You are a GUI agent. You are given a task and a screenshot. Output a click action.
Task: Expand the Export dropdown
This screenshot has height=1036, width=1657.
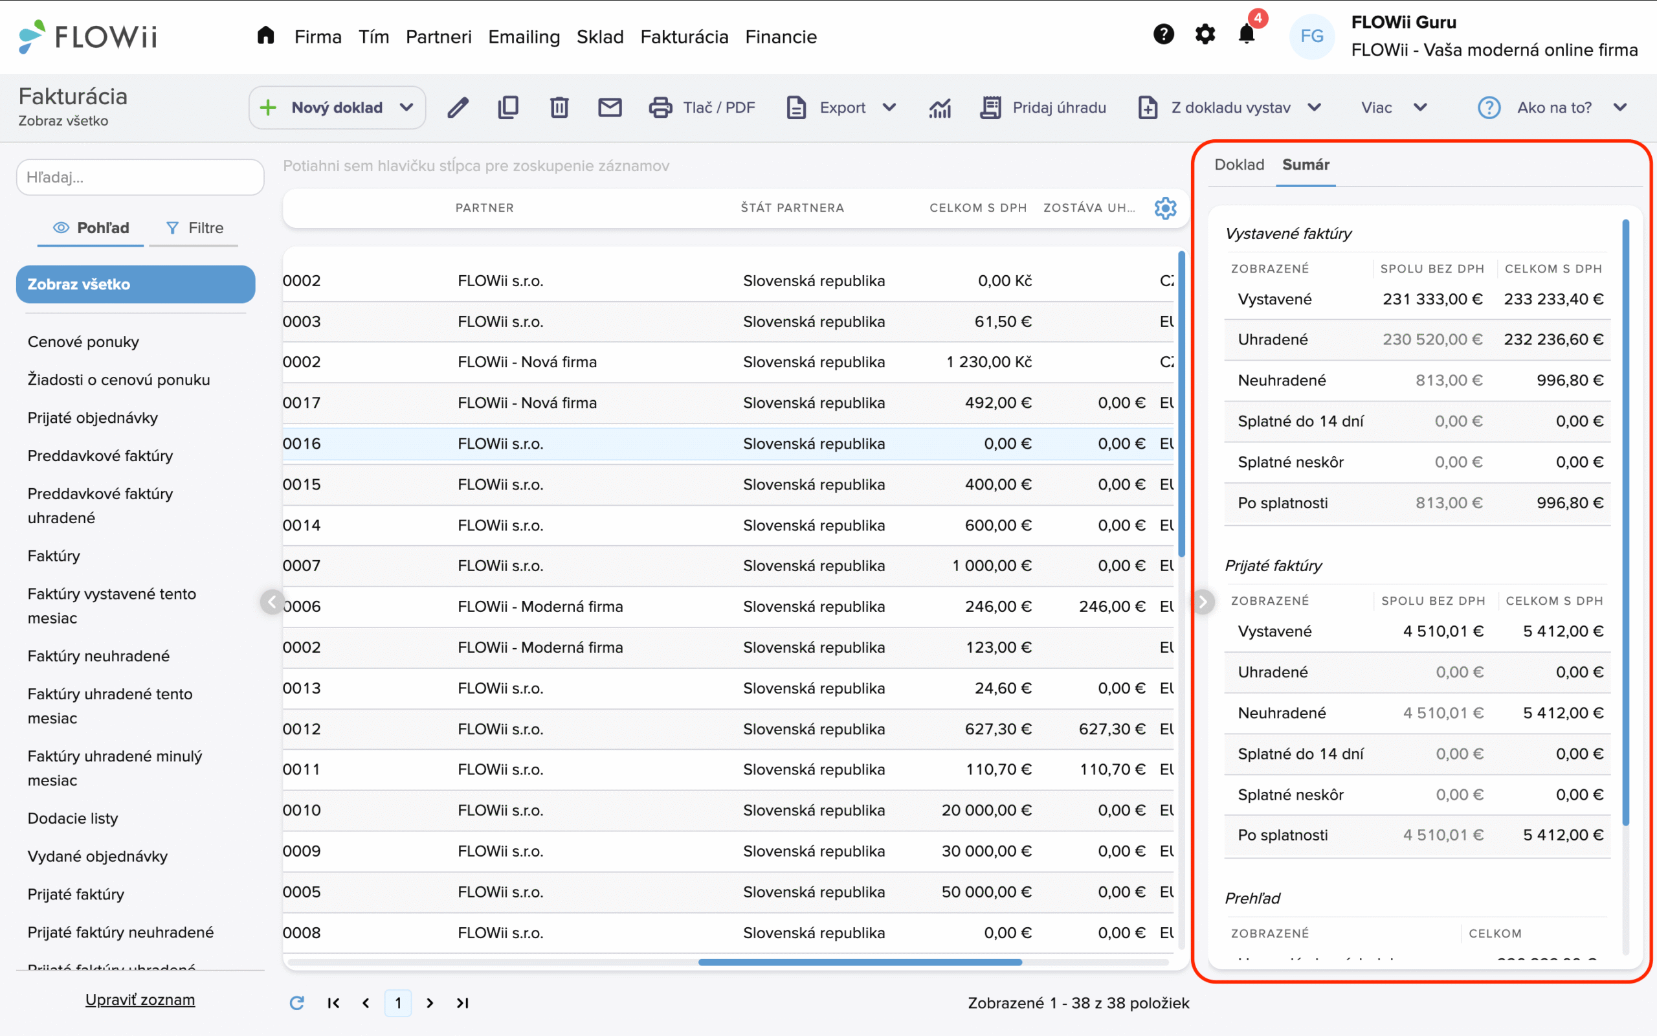click(x=889, y=107)
